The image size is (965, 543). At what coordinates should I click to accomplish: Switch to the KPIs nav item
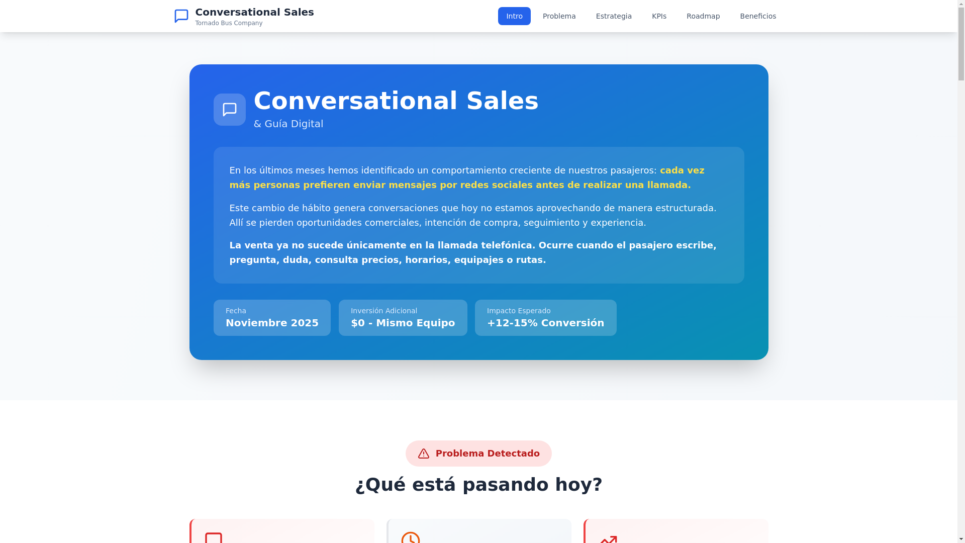point(658,16)
